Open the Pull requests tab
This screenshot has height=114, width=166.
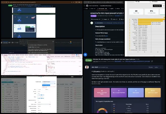click(x=102, y=9)
